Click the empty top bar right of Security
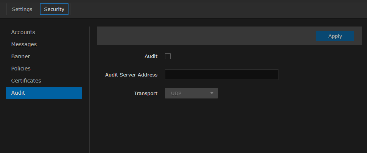The height and width of the screenshot is (153, 367). coord(216,9)
